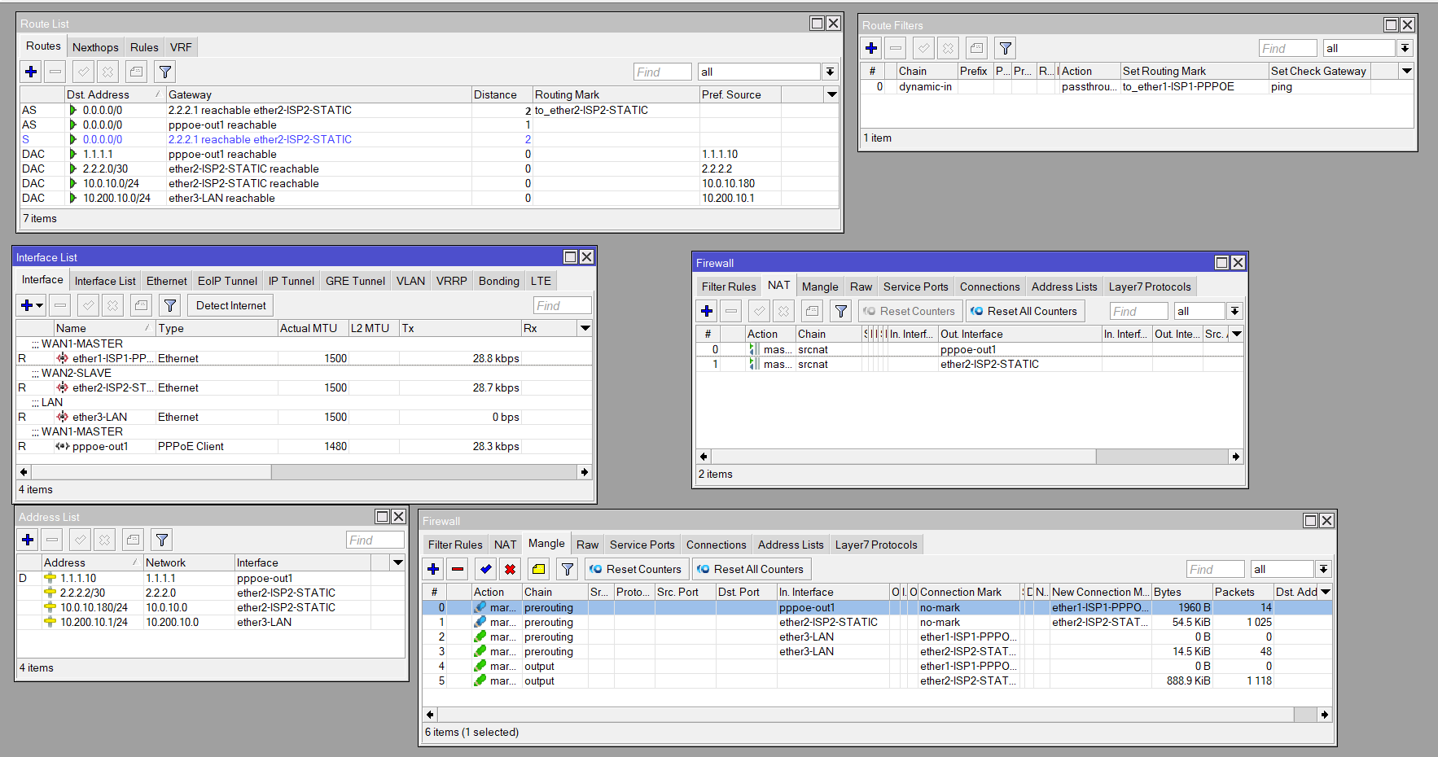This screenshot has height=757, width=1438.
Task: Click the red minus remove icon in Mangle toolbar
Action: 458,569
